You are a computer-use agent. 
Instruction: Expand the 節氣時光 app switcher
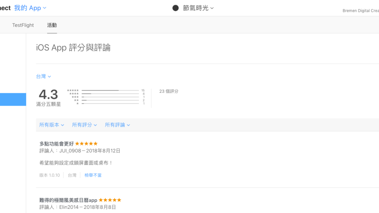pyautogui.click(x=198, y=8)
